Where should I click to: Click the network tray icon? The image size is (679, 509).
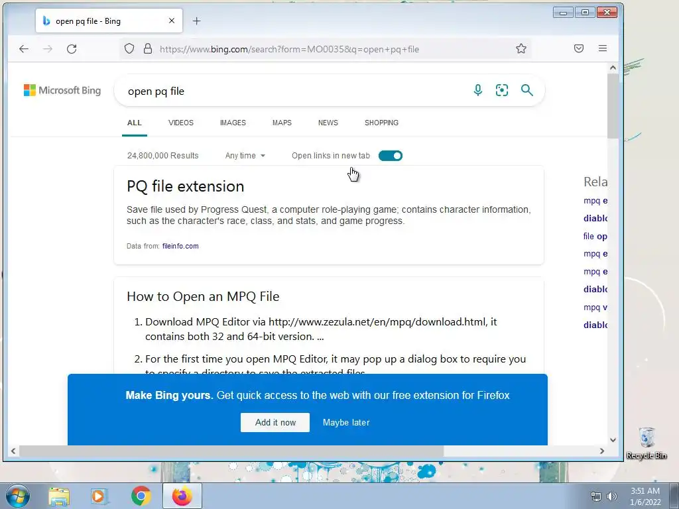[x=596, y=496]
